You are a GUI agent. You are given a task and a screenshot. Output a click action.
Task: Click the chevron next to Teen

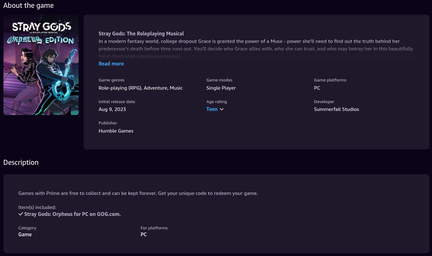(x=222, y=109)
